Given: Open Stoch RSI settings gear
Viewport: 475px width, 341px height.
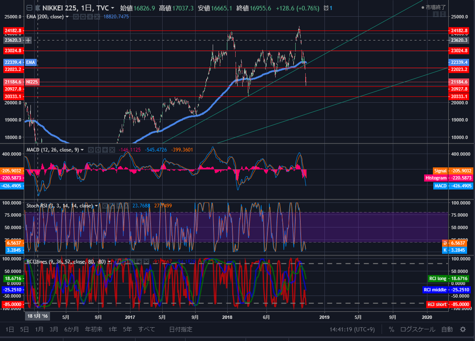Looking at the screenshot, I should coord(112,206).
